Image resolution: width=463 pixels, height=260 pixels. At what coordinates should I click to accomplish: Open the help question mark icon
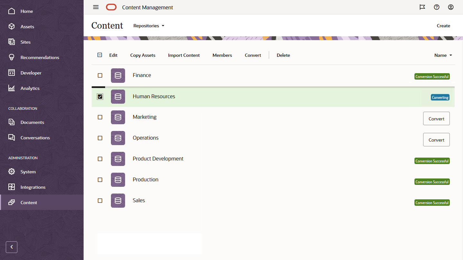coord(436,7)
